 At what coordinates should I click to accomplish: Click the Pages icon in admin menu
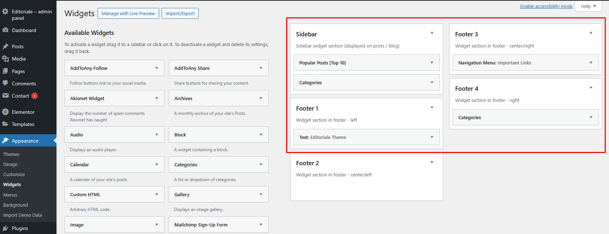(5, 71)
